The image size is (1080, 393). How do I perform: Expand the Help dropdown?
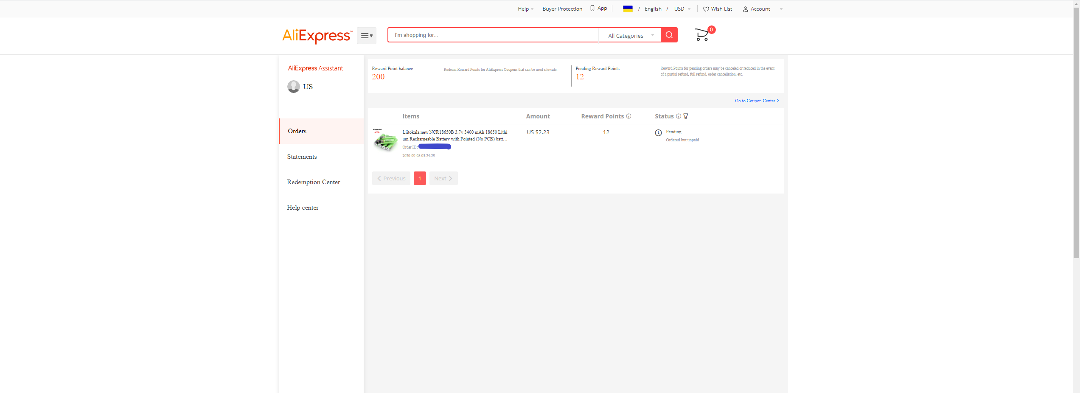coord(526,9)
